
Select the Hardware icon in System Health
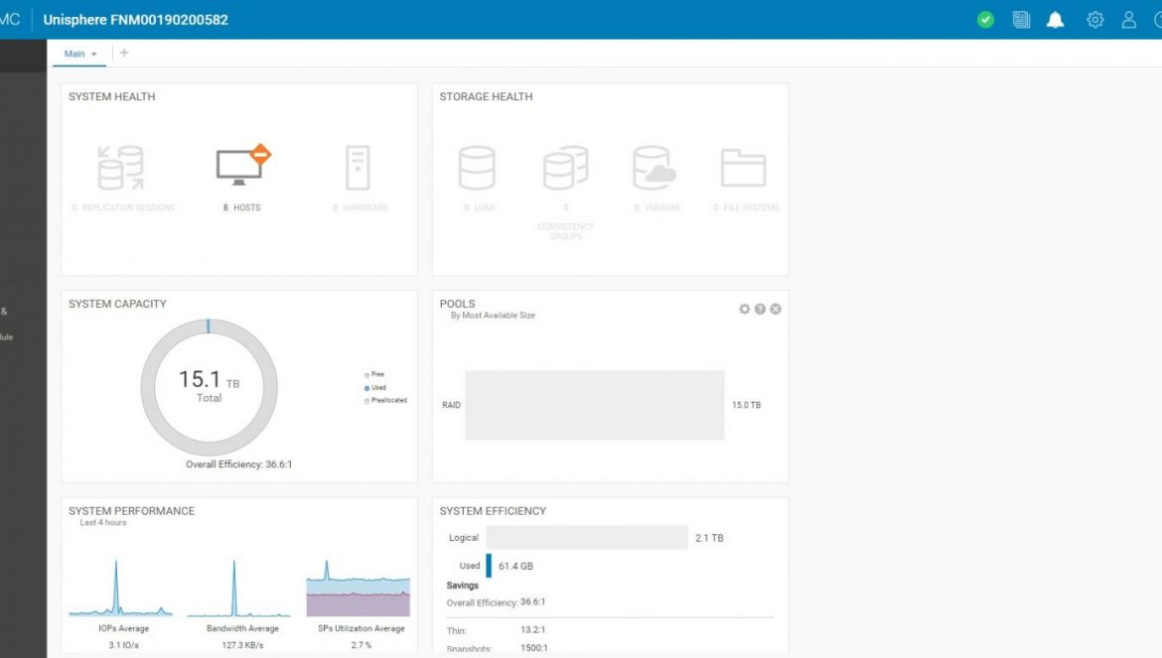click(x=358, y=168)
